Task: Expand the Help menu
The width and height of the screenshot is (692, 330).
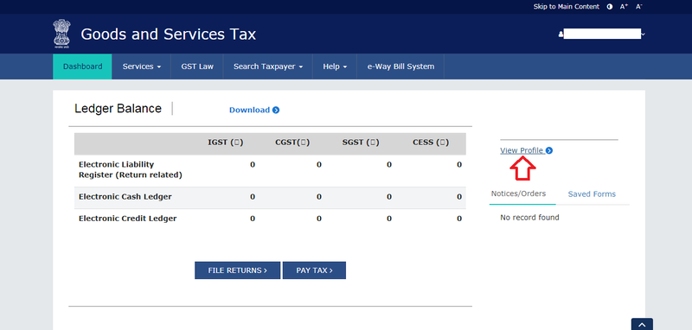Action: 335,67
